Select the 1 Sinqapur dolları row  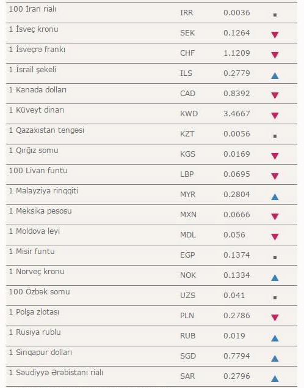coord(151,356)
